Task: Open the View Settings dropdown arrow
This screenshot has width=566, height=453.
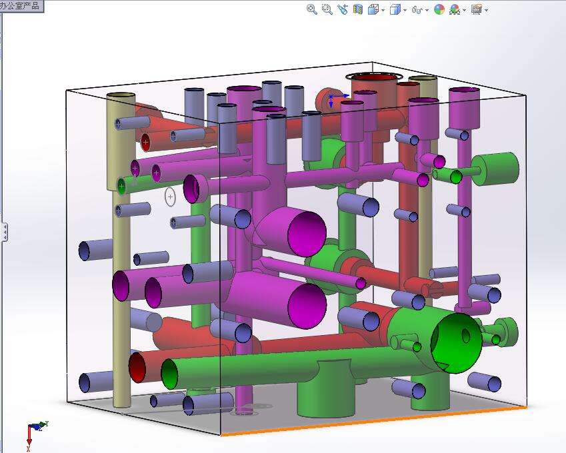Action: tap(486, 10)
